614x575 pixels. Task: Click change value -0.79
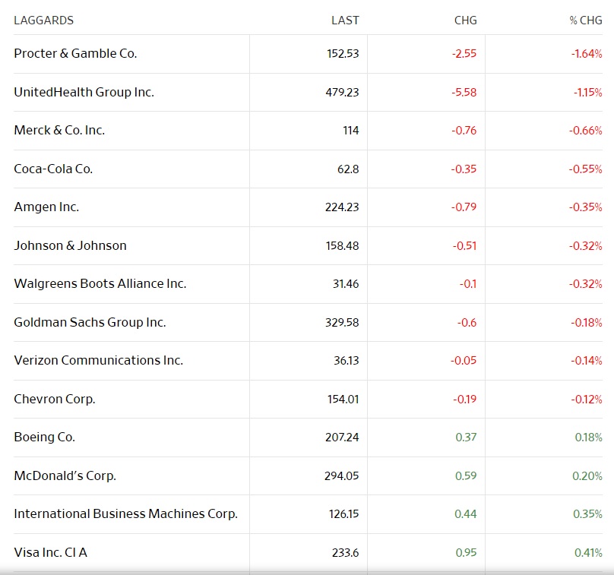pos(464,207)
